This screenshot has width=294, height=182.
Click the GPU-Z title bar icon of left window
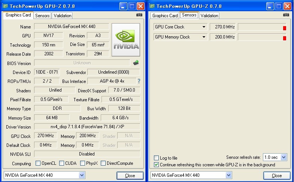5,6
